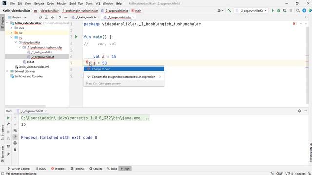Select asd.kt in the project tree
The image size is (312, 175).
pyautogui.click(x=30, y=62)
